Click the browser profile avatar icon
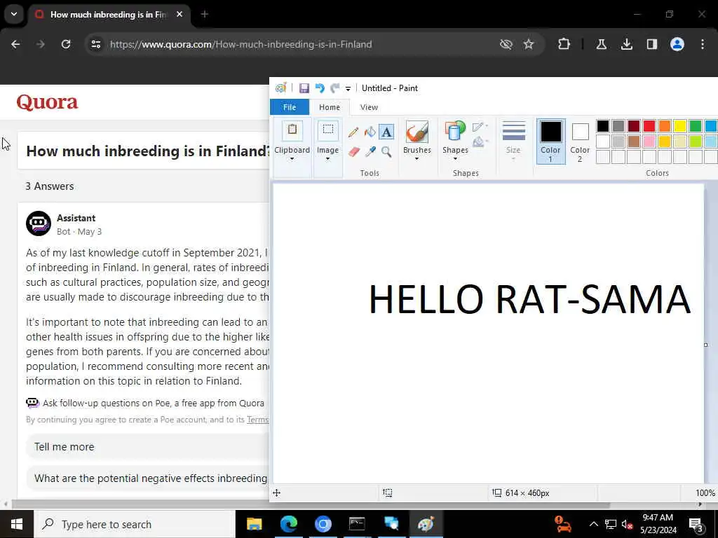This screenshot has height=538, width=718. click(677, 44)
